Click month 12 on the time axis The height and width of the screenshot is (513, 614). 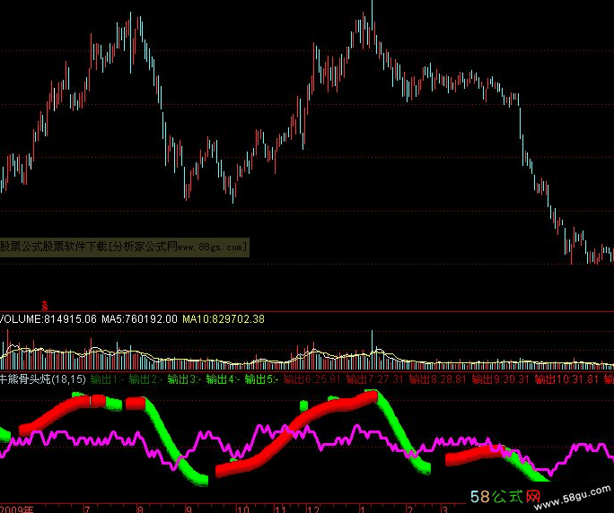click(312, 508)
